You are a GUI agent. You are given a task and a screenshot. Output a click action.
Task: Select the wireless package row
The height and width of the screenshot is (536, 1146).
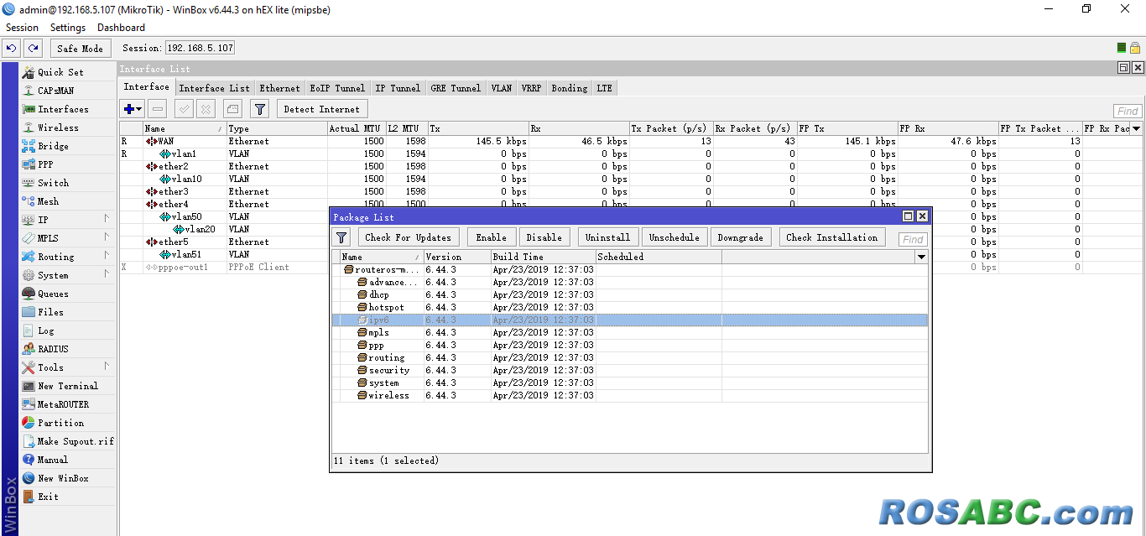630,395
